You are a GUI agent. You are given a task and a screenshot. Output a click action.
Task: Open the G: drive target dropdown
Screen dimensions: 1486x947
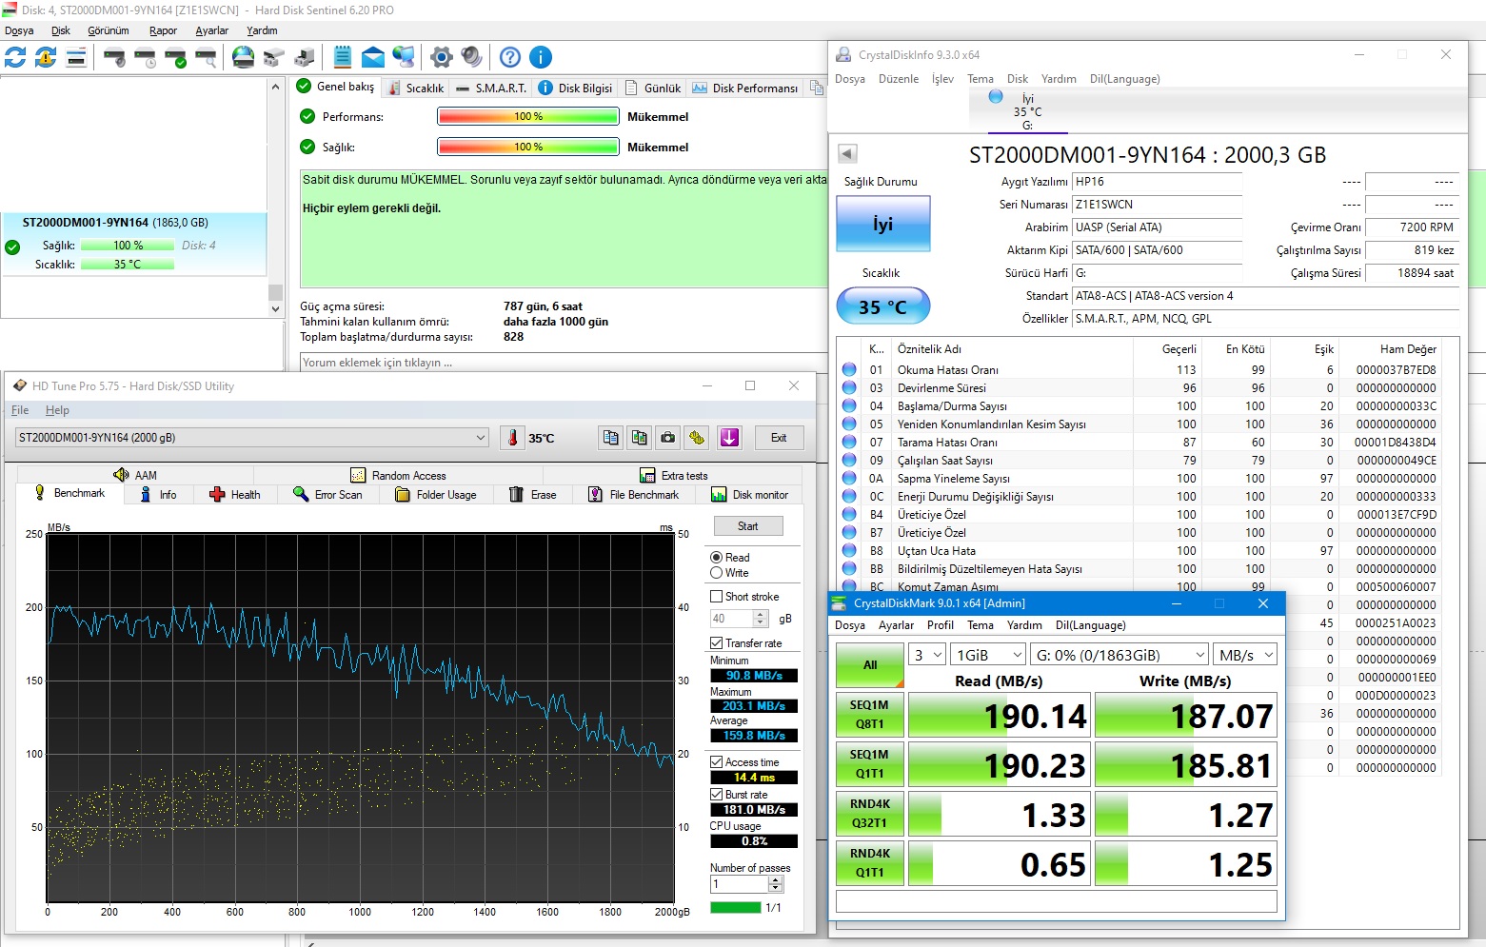(1119, 655)
